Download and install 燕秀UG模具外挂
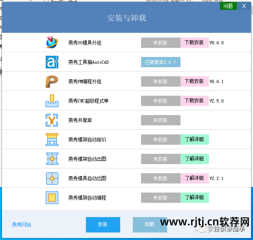Screen dimensions: 253x240 tap(194, 43)
